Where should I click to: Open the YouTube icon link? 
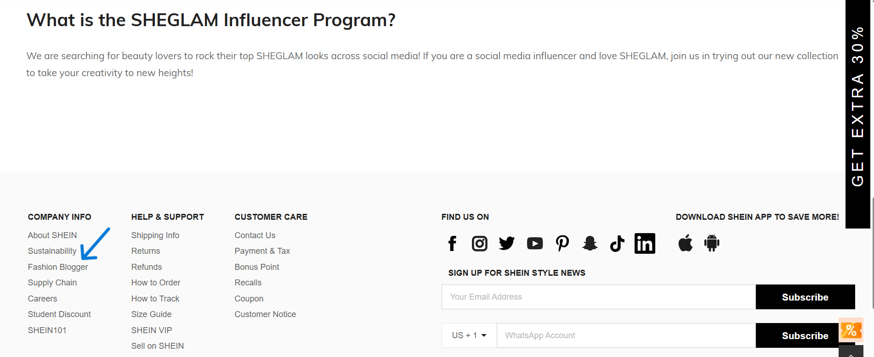(x=535, y=244)
